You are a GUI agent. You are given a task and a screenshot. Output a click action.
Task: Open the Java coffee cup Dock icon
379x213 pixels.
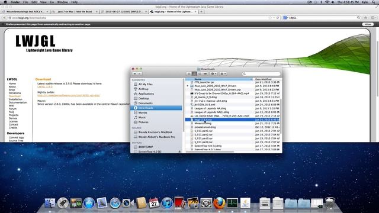[245, 203]
